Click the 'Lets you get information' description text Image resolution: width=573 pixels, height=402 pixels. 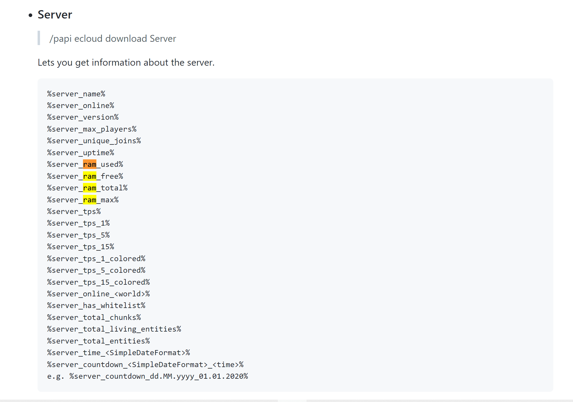[x=126, y=62]
